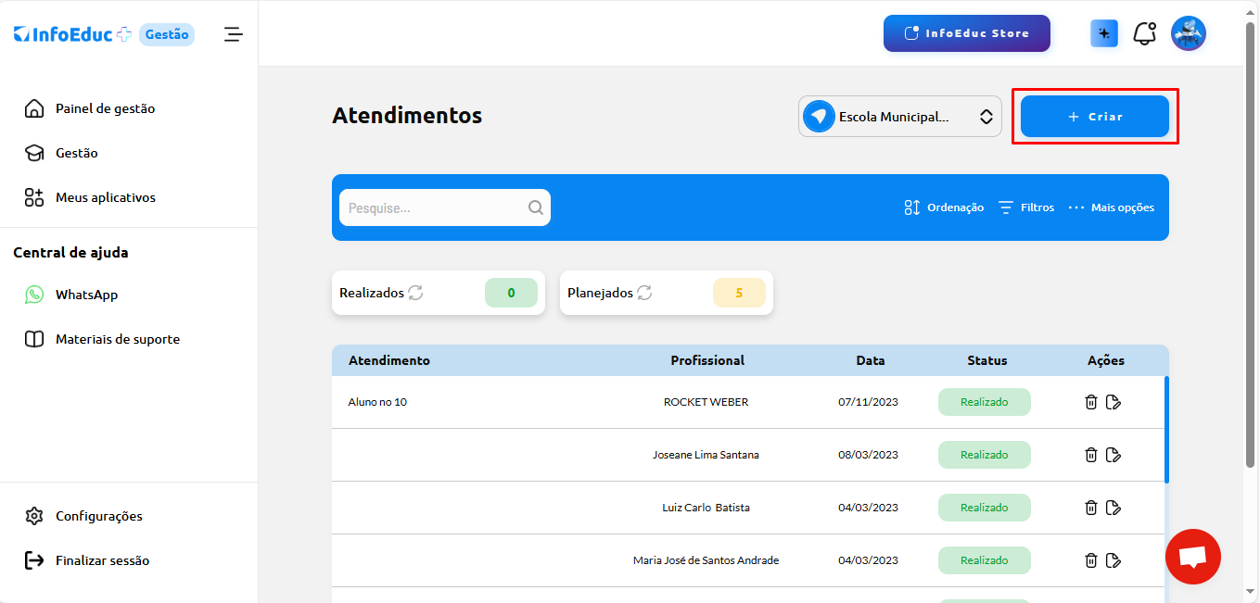Click the Realizados count badge 0

tap(511, 293)
